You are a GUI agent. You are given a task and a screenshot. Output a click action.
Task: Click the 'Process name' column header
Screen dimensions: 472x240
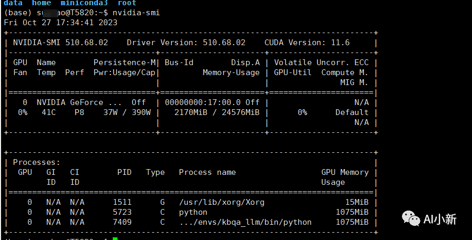coord(208,172)
